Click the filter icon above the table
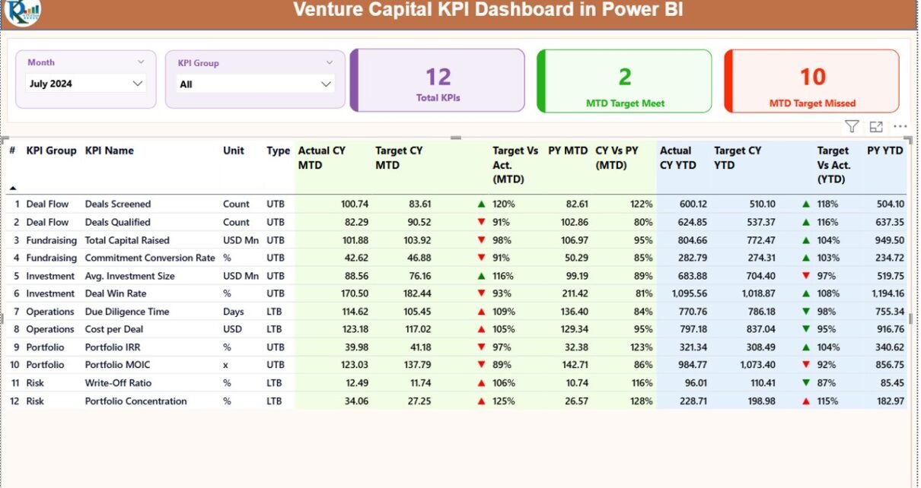 (x=852, y=127)
